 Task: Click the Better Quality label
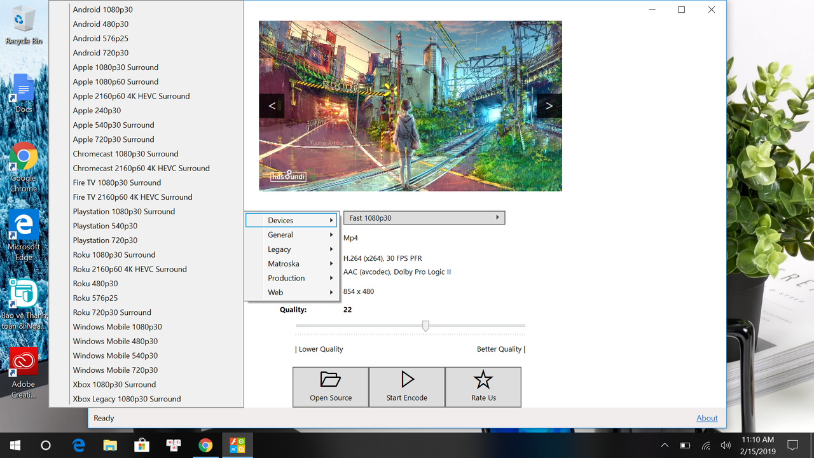501,349
